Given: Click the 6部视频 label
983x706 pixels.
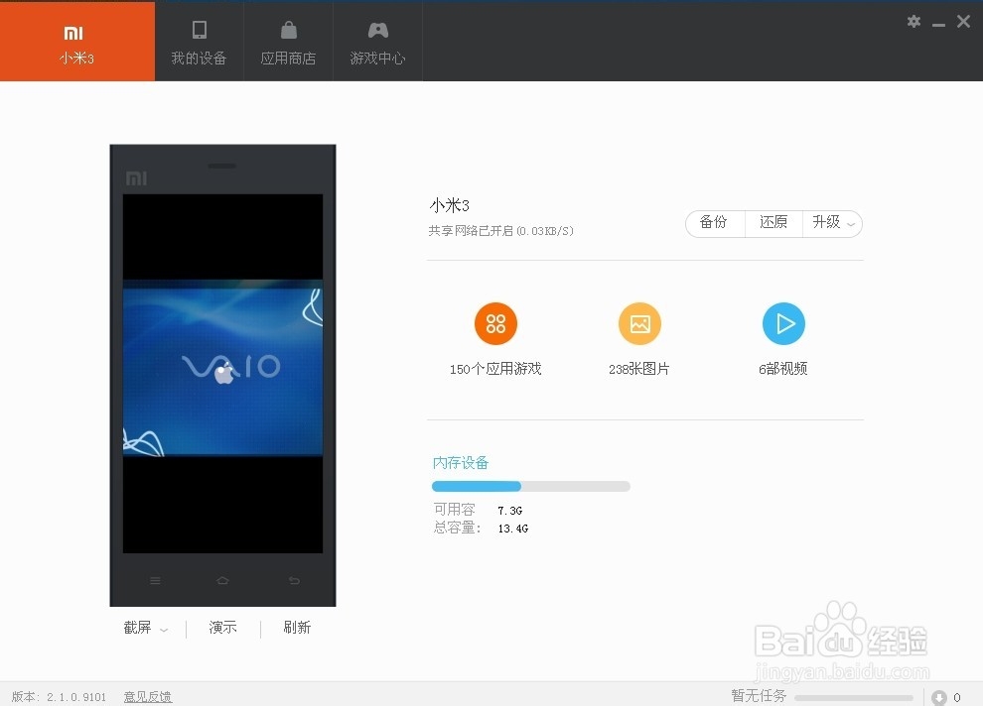Looking at the screenshot, I should [x=783, y=369].
